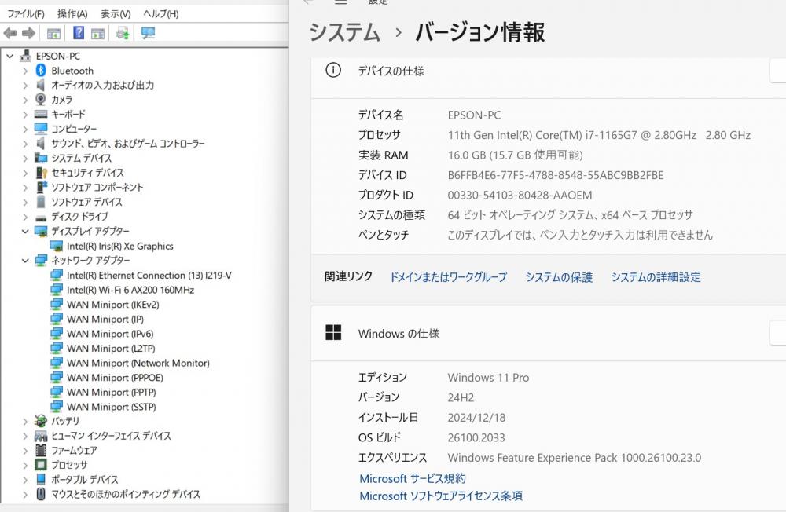
Task: Click the システム breadcrumb in the header
Action: pos(344,32)
